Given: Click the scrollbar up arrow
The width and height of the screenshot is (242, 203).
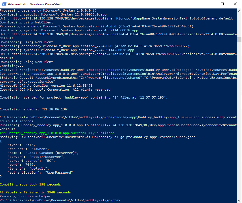Looking at the screenshot, I should (239, 11).
